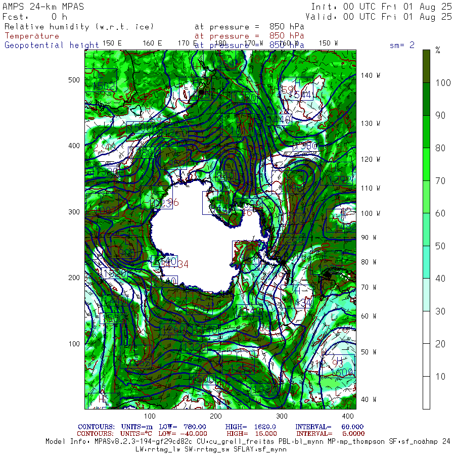Click the '400' tick label on bottom axis
455x455 pixels.
coord(348,416)
